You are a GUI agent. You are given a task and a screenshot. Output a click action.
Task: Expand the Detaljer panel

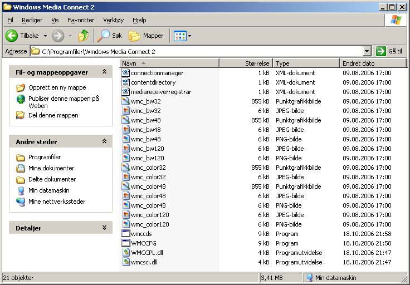pyautogui.click(x=104, y=228)
